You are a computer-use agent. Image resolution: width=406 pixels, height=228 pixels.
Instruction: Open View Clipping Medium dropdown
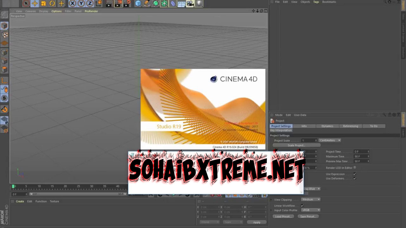(x=311, y=199)
